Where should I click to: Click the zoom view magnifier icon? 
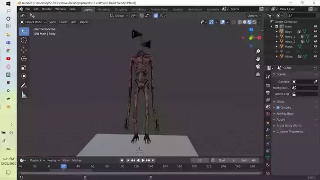click(x=258, y=51)
